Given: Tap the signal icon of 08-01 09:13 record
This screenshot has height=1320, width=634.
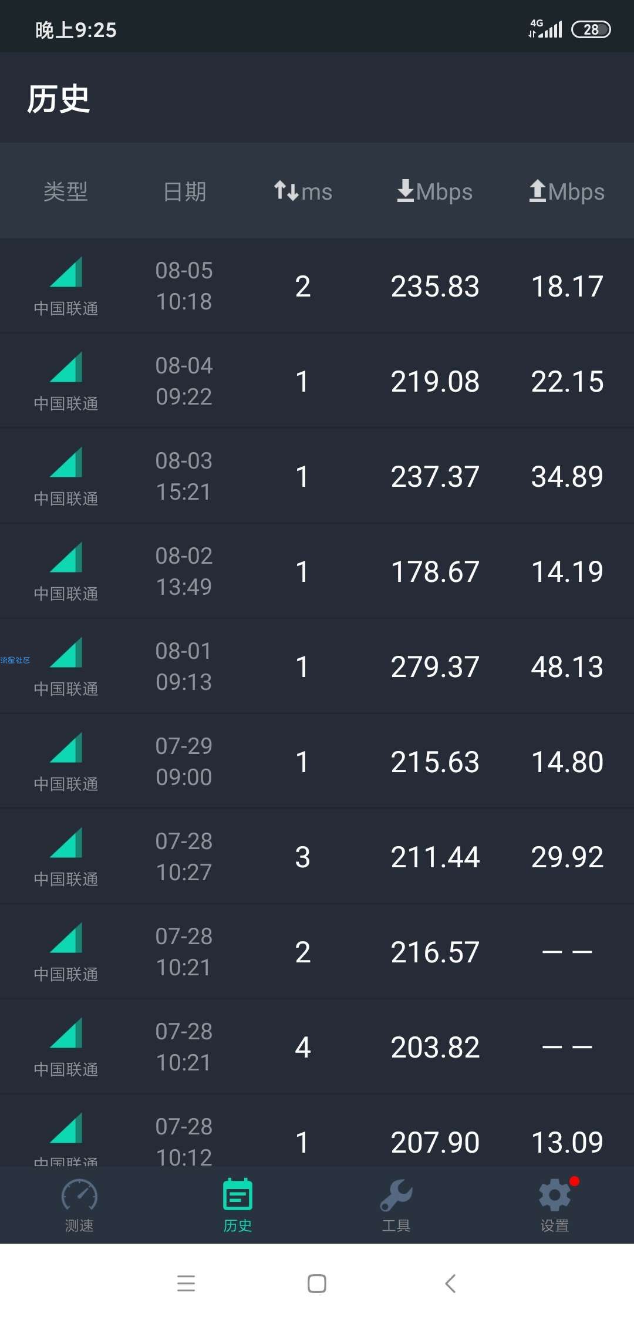Looking at the screenshot, I should coord(66,653).
